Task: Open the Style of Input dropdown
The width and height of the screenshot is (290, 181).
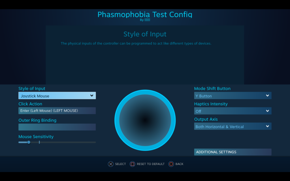Action: (x=57, y=96)
